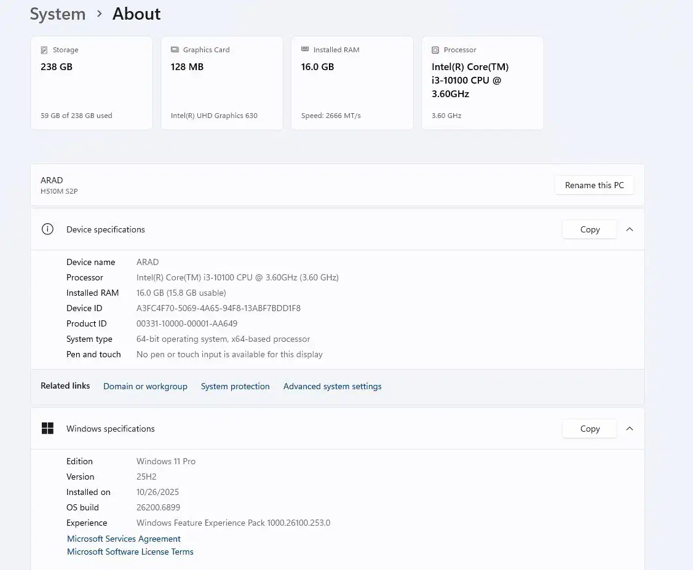Click the Processor chip icon

coord(435,50)
